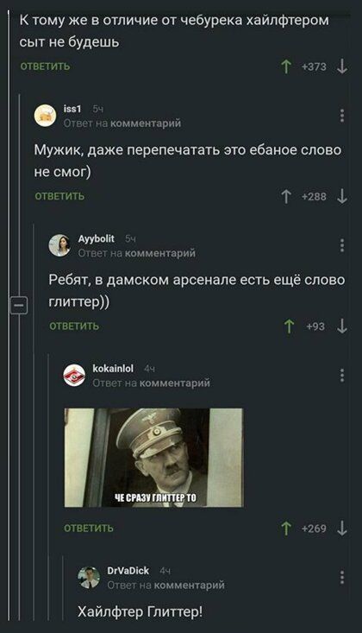Click ОТВЕТИТЬ under Ayybolit's глиттер comment
This screenshot has height=633, width=362.
pyautogui.click(x=74, y=326)
